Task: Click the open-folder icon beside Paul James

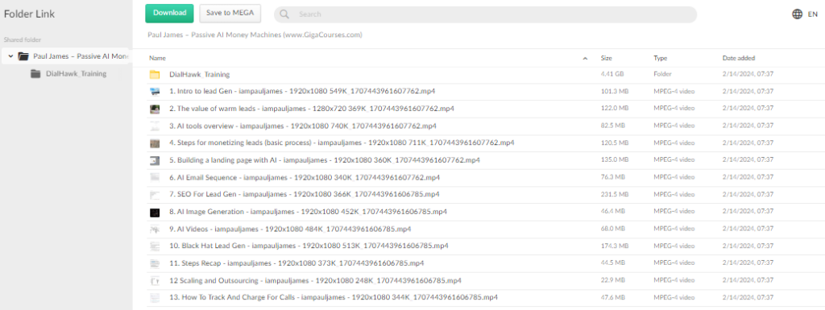Action: (x=23, y=56)
